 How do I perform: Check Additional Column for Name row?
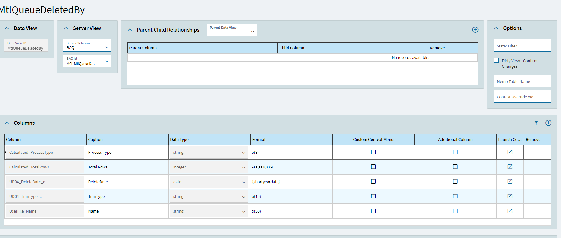pyautogui.click(x=455, y=211)
